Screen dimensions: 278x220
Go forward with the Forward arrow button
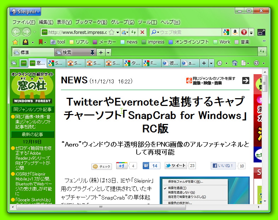pos(27,32)
